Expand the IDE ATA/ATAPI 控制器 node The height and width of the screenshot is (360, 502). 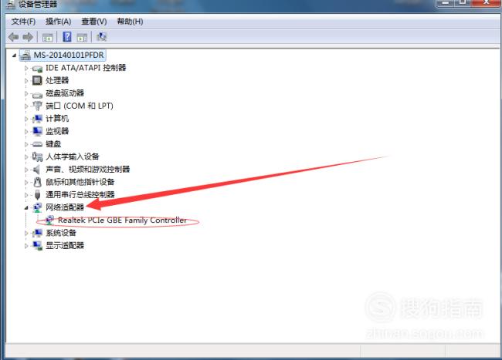coord(26,68)
